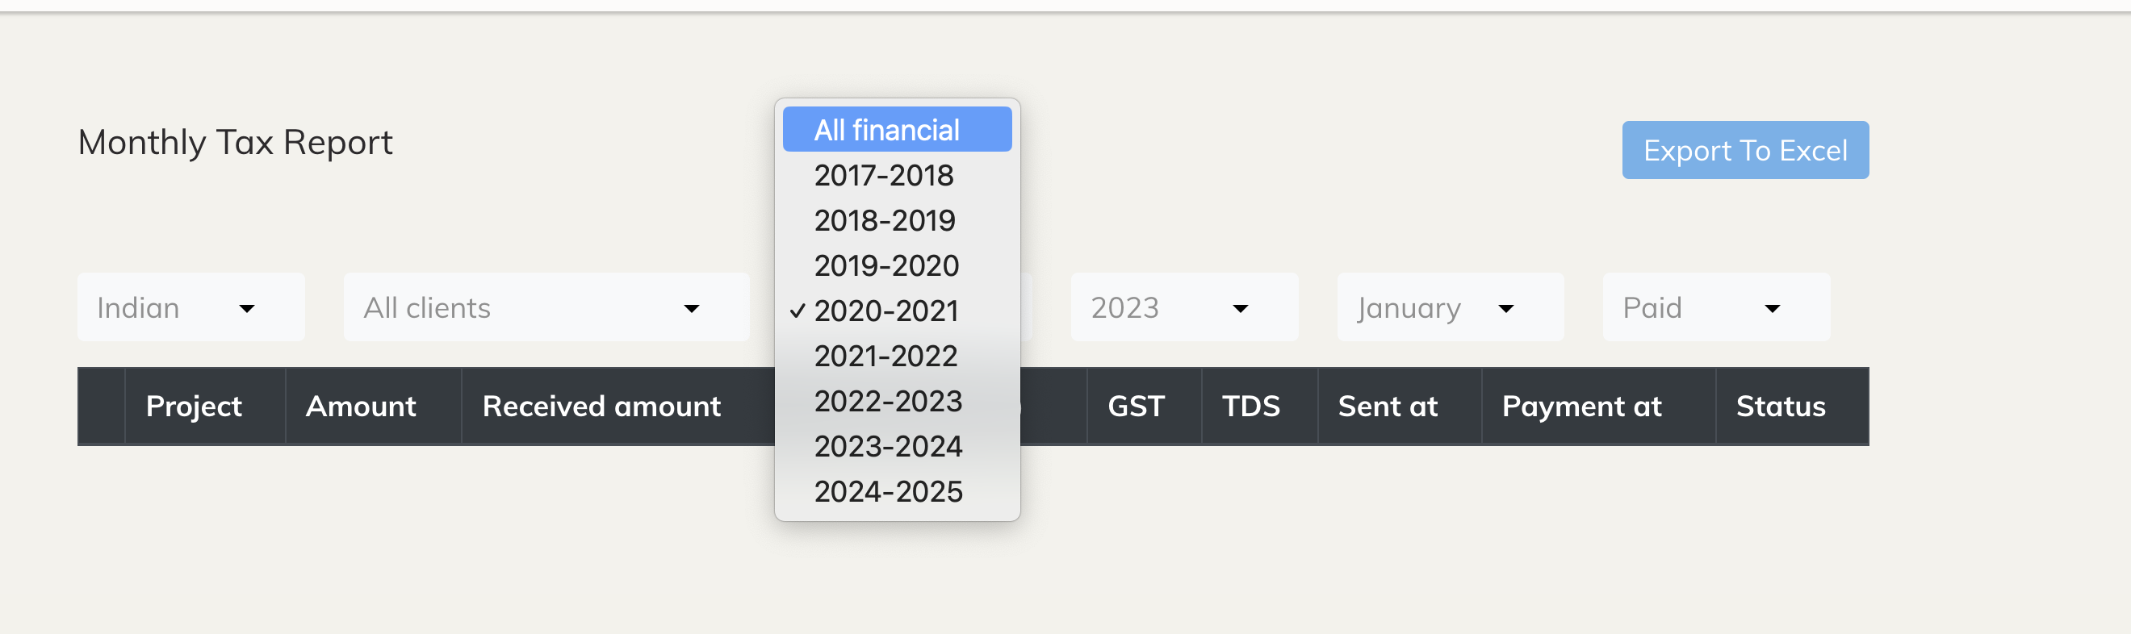Select the 2017-2018 financial year option
Screen dimensions: 2131x634
pos(884,175)
